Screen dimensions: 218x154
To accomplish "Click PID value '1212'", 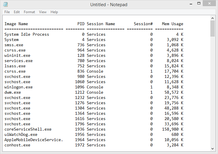I will (x=80, y=92).
